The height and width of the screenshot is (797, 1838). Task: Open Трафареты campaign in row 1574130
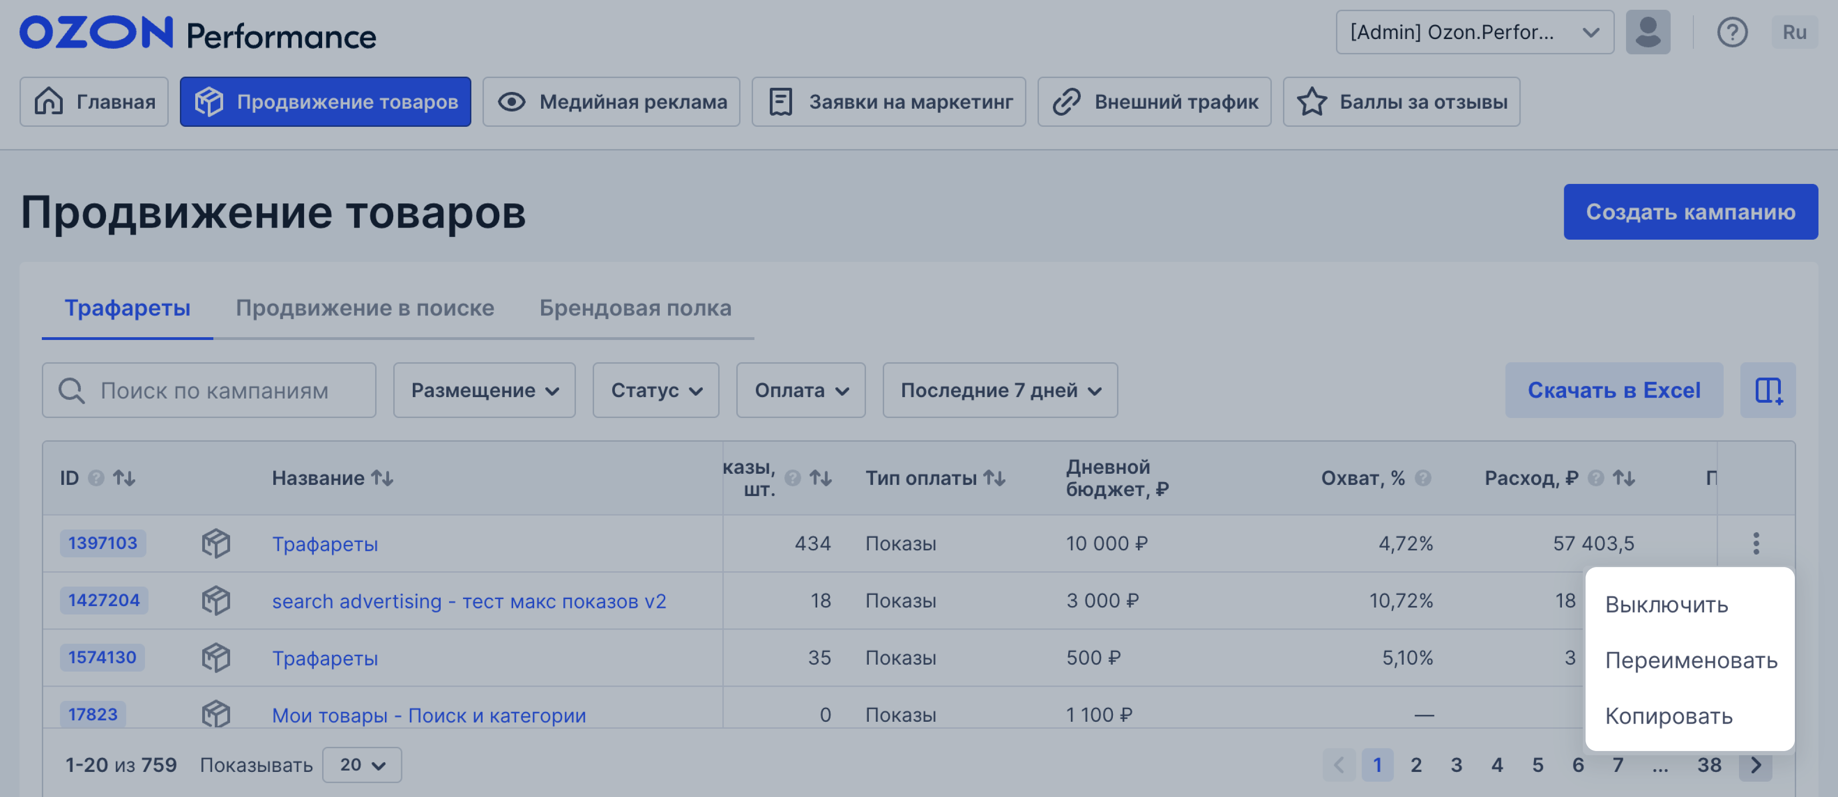coord(324,658)
